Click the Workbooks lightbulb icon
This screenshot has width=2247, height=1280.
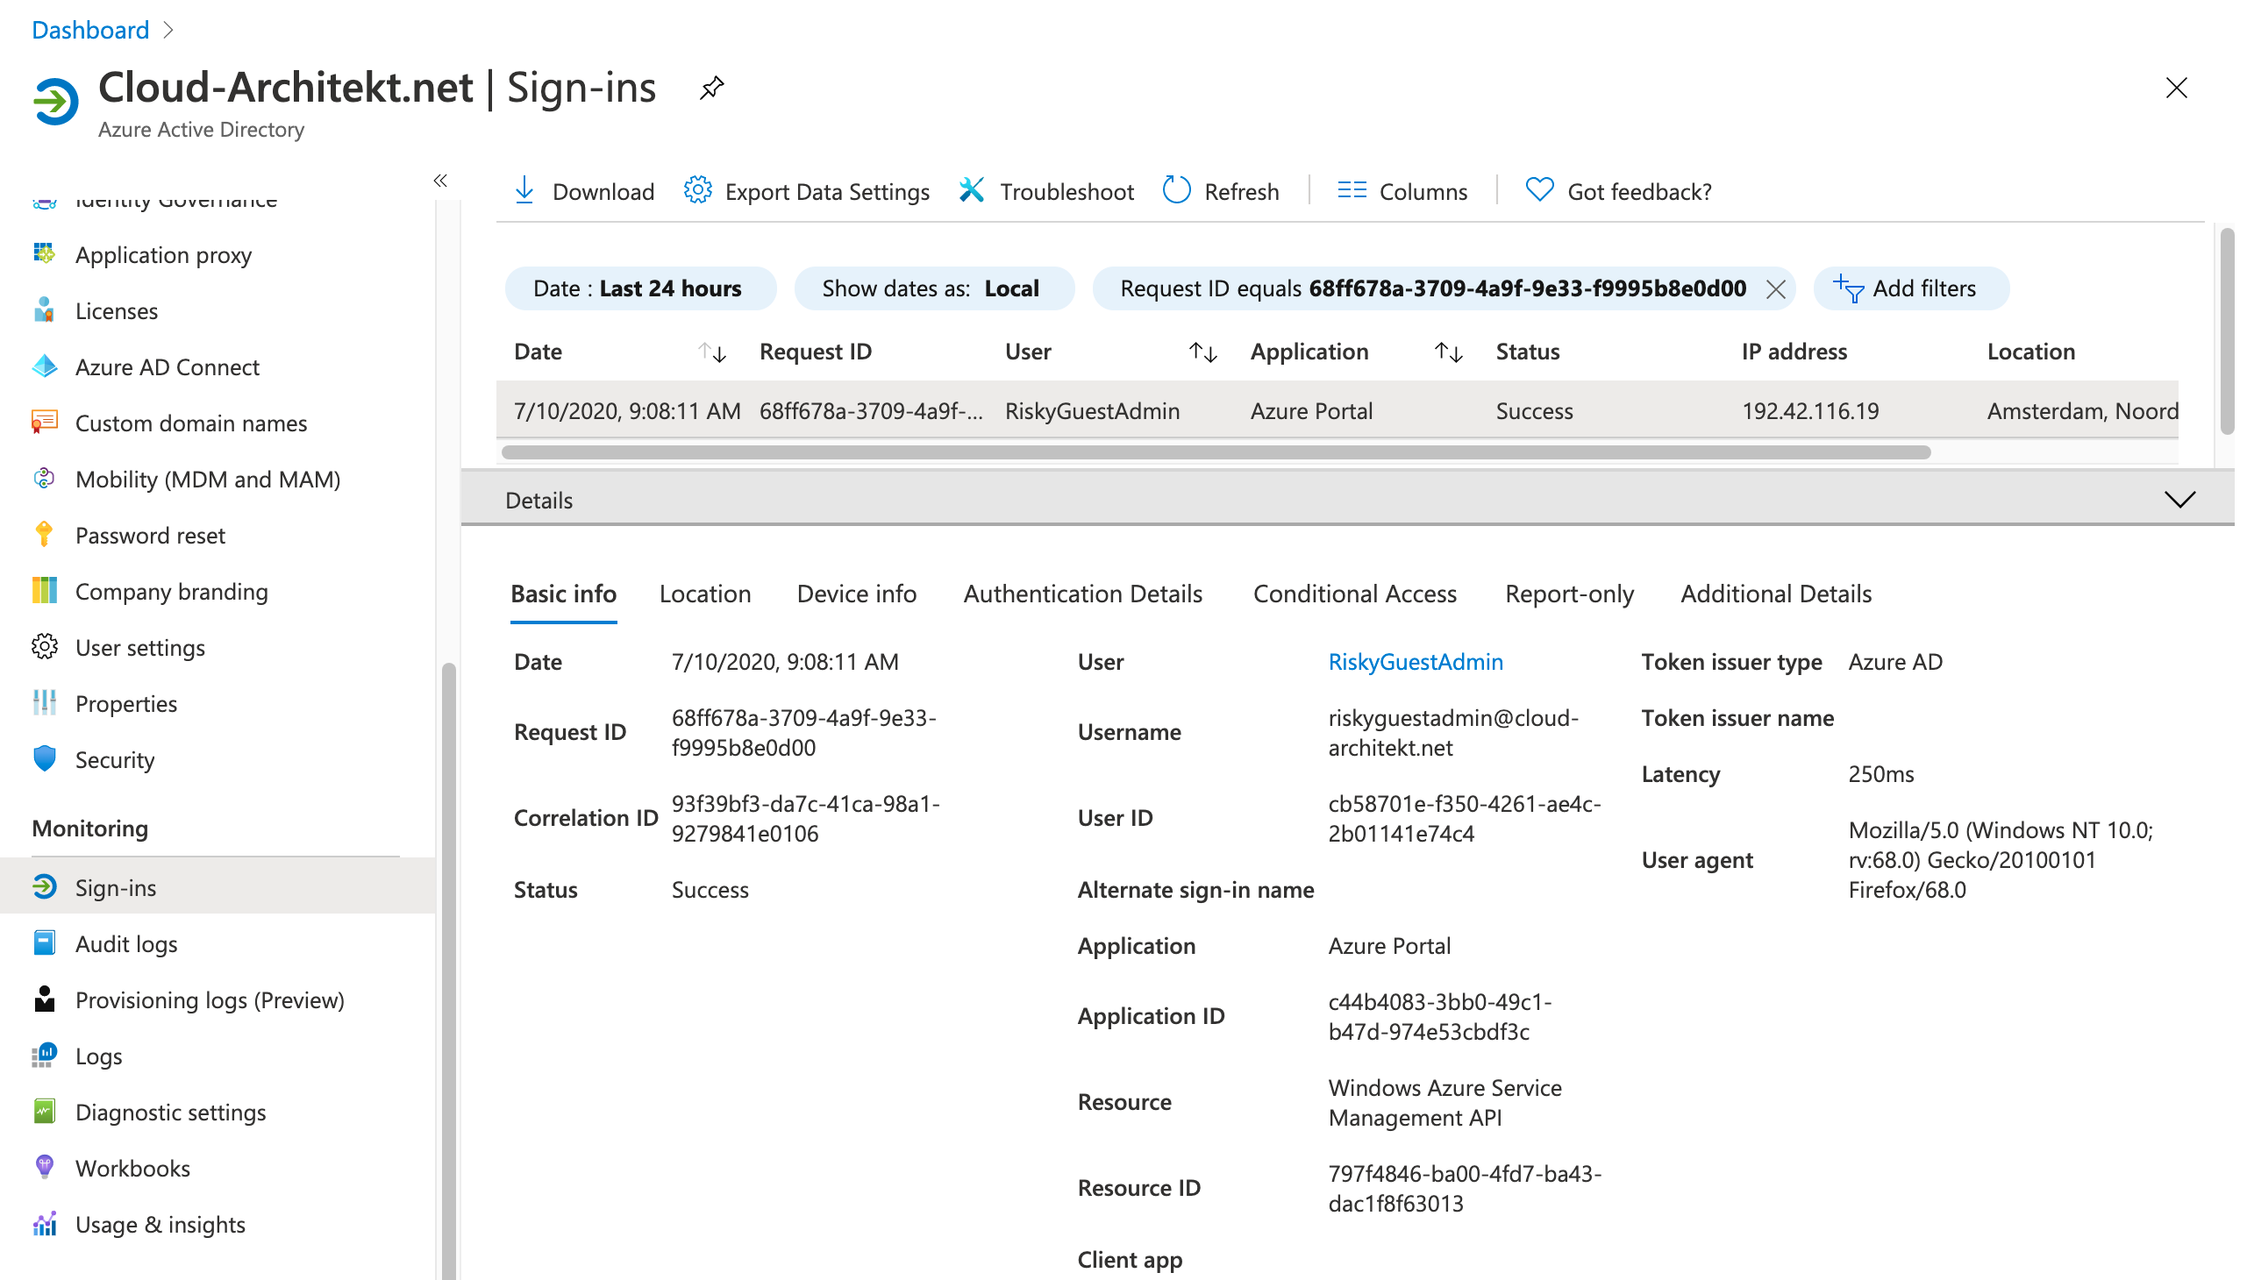point(44,1169)
